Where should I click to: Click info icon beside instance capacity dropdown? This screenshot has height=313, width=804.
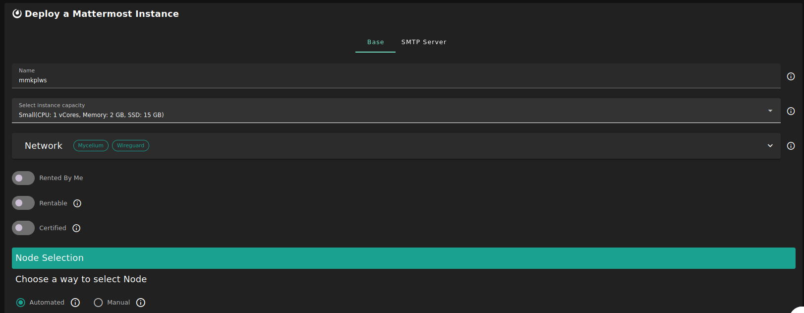click(x=791, y=111)
